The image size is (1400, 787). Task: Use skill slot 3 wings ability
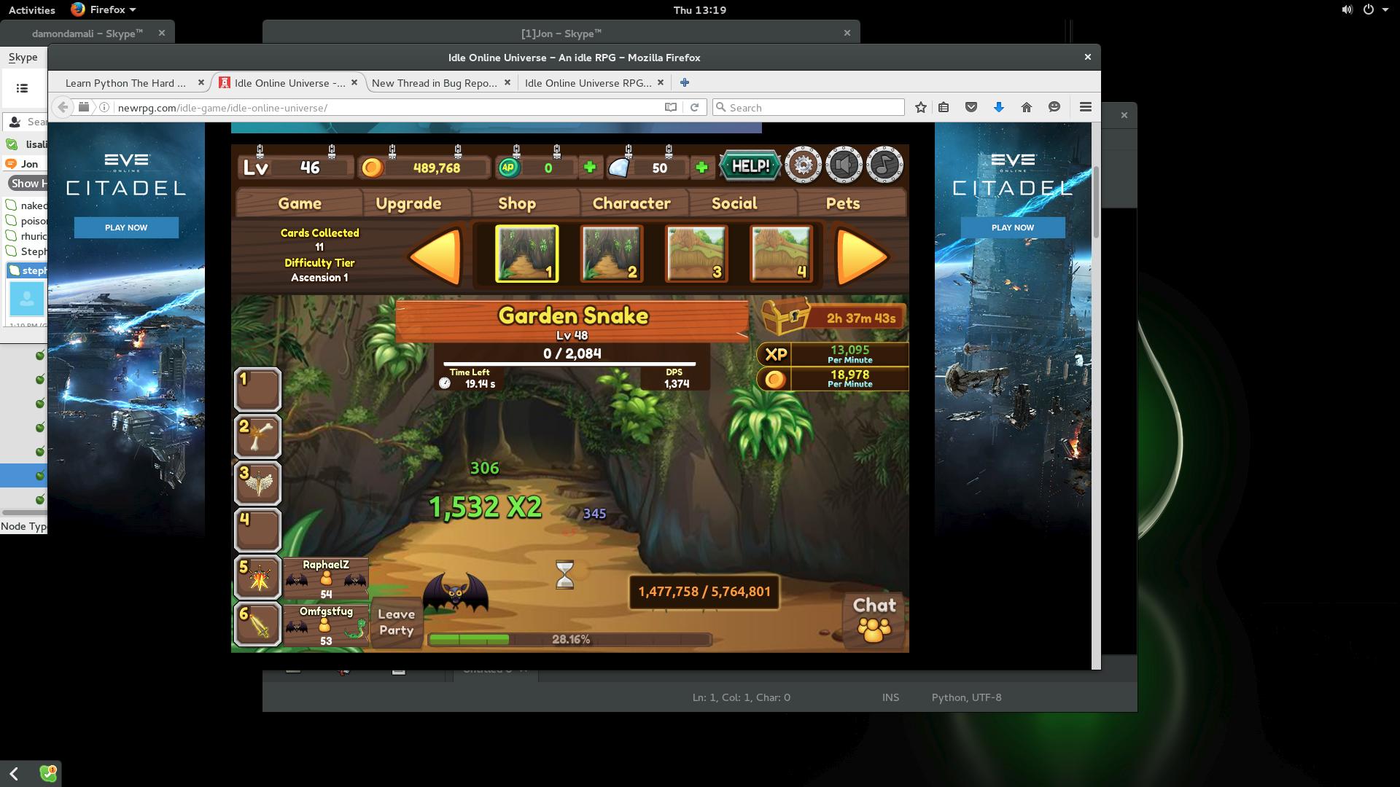[x=258, y=483]
